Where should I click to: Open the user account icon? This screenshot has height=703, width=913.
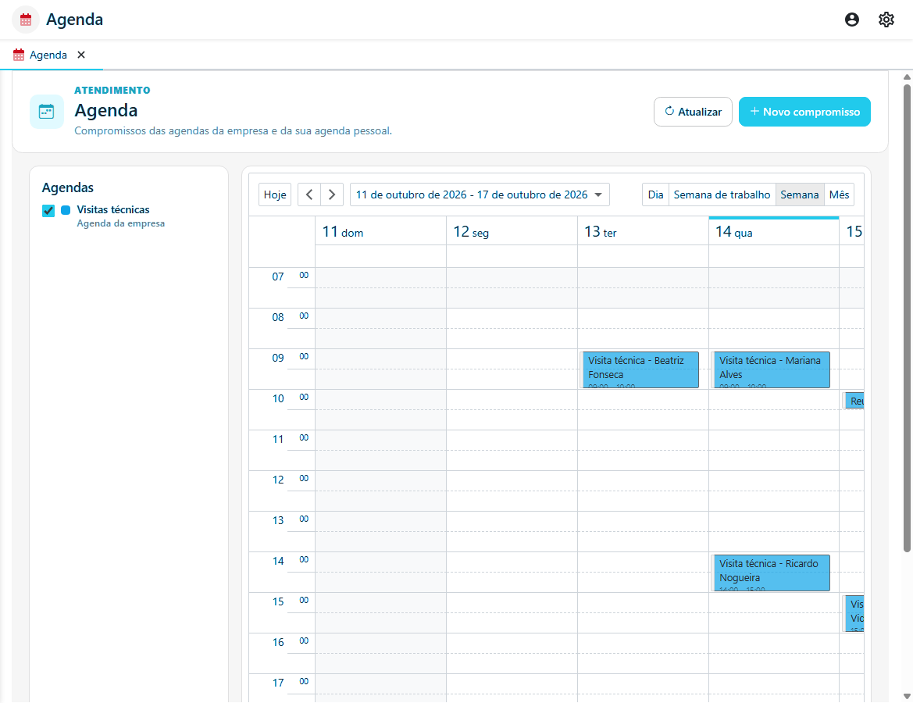852,20
